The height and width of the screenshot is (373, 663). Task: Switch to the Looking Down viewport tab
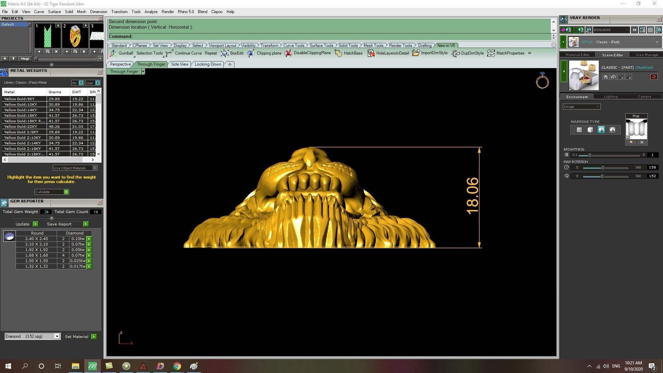point(208,64)
